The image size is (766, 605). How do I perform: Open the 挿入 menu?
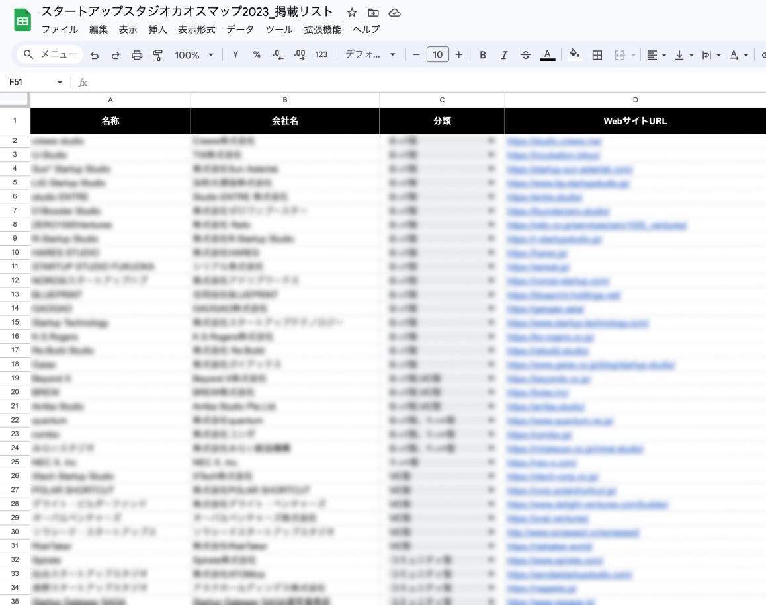coord(158,29)
